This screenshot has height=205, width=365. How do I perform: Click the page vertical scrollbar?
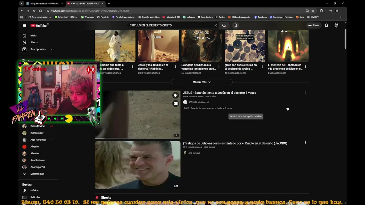345,39
